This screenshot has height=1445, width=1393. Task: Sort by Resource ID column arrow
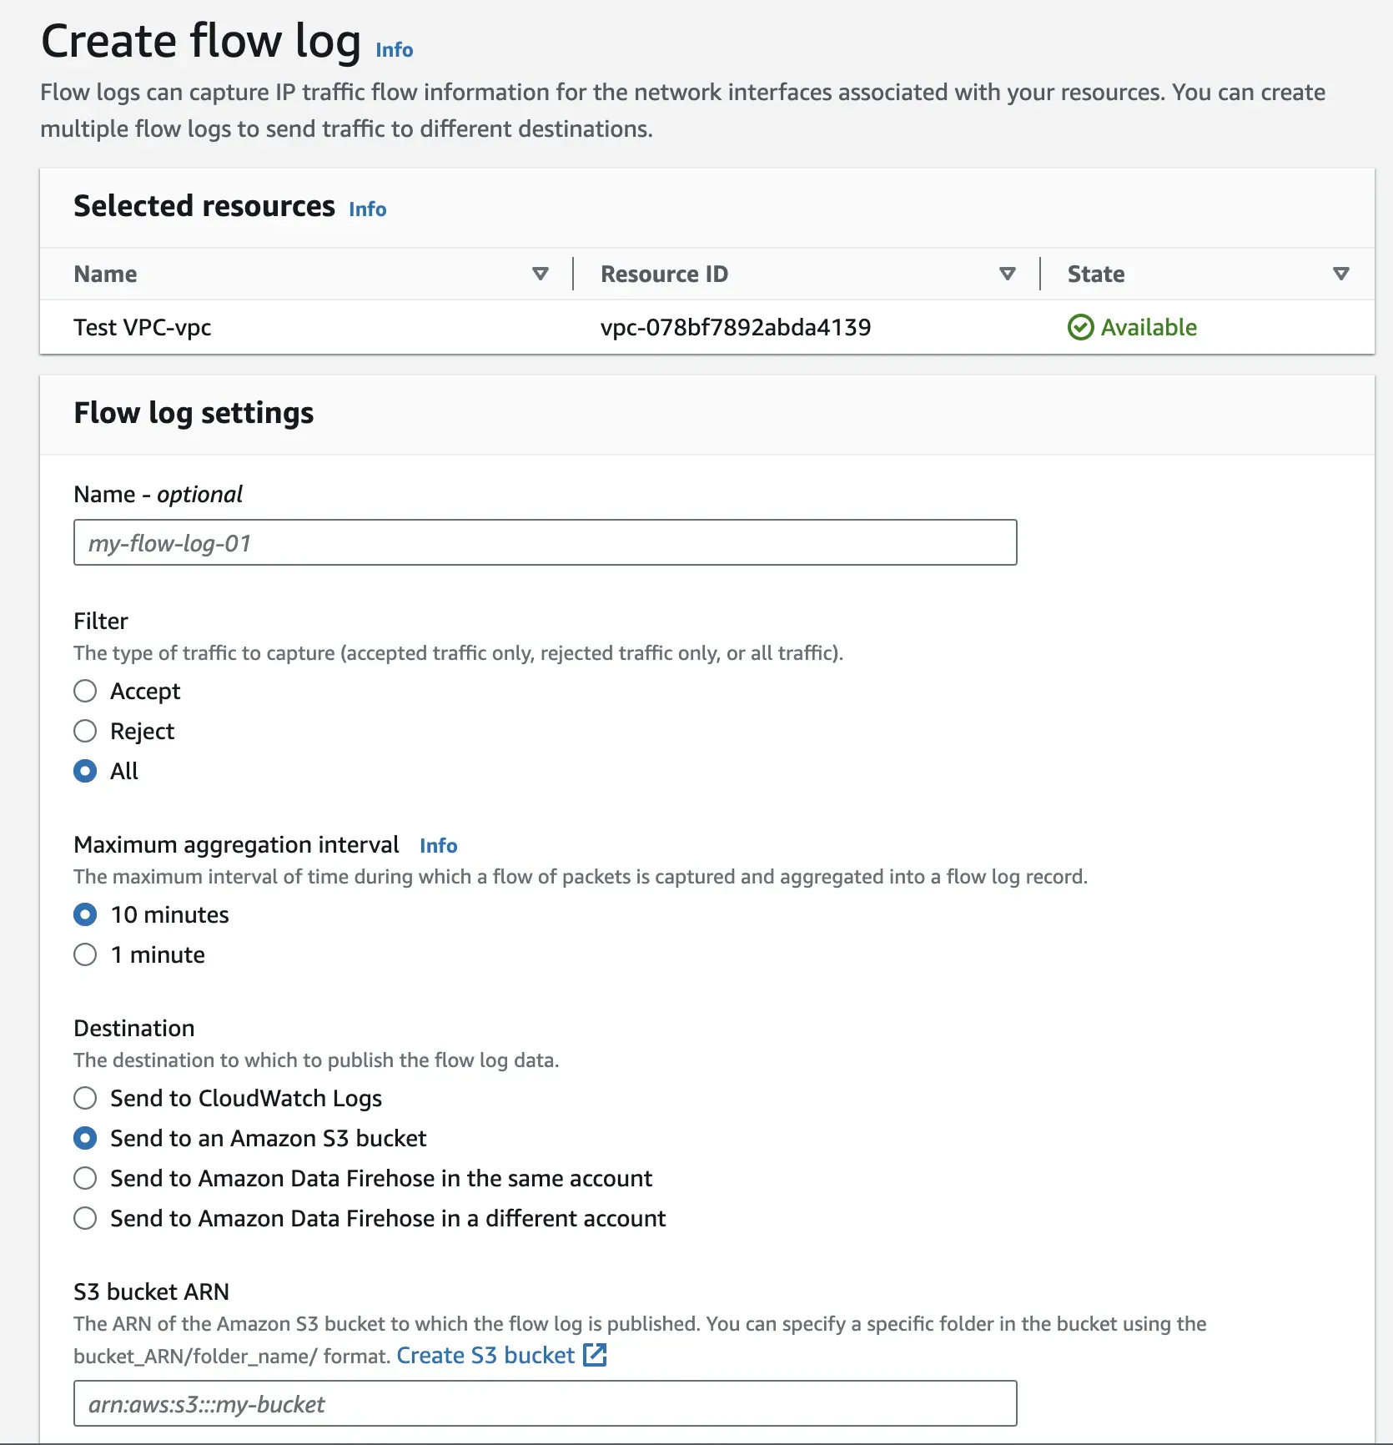click(x=1008, y=274)
